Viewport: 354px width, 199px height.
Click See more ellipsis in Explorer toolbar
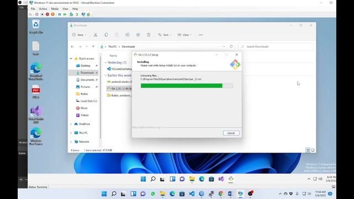[200, 35]
